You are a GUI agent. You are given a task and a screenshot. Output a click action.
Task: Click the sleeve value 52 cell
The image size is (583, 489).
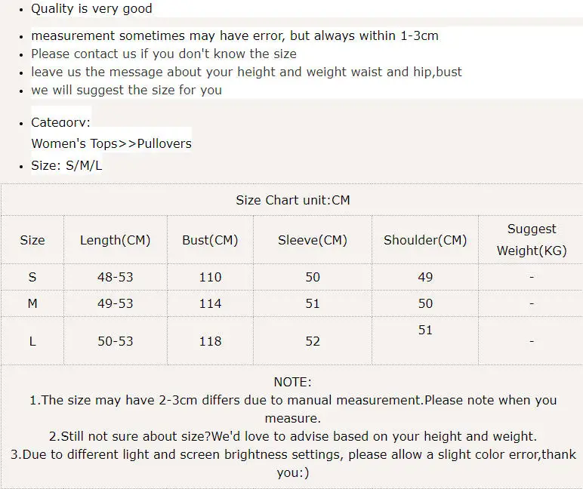[x=313, y=341]
